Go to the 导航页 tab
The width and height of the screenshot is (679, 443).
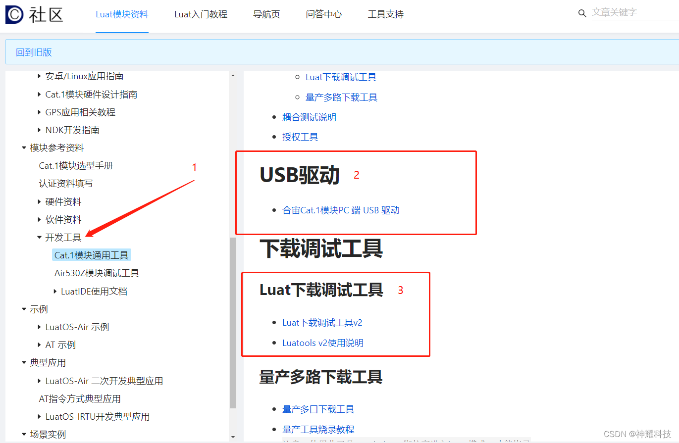(266, 14)
